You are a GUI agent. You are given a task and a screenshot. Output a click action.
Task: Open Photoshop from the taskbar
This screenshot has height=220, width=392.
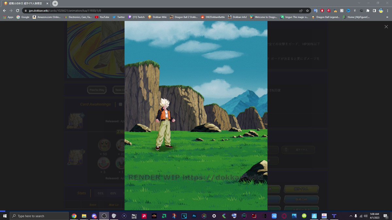click(x=194, y=216)
